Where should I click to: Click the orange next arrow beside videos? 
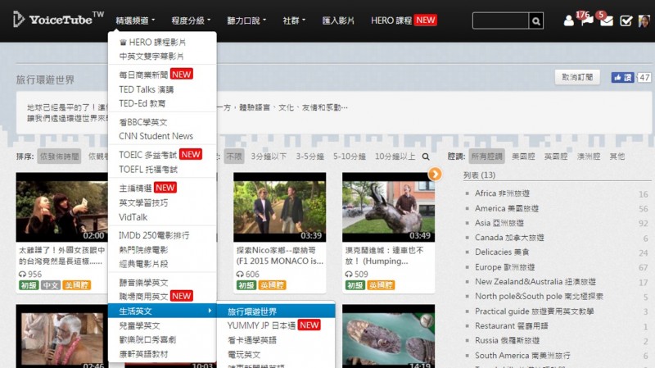[x=435, y=174]
